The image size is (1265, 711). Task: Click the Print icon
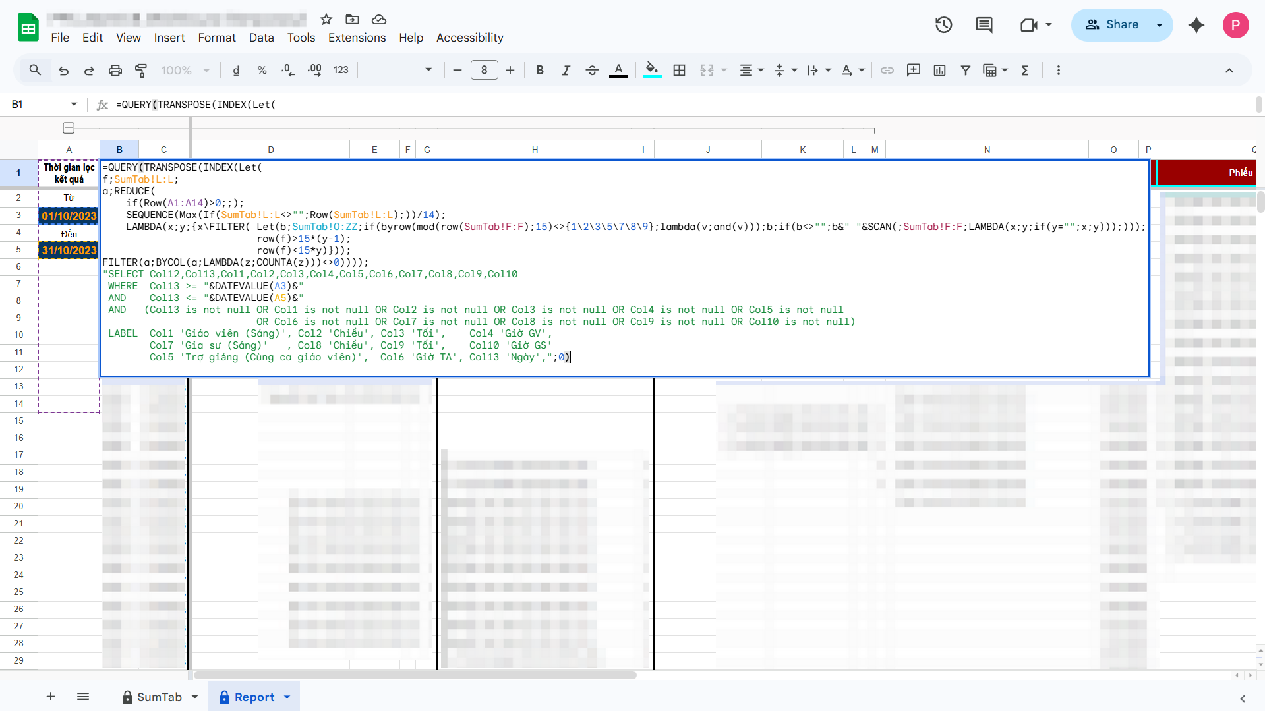click(115, 71)
